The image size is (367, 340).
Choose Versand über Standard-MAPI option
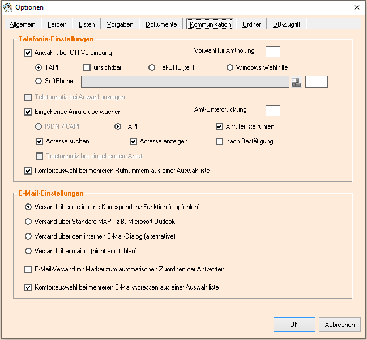[28, 222]
